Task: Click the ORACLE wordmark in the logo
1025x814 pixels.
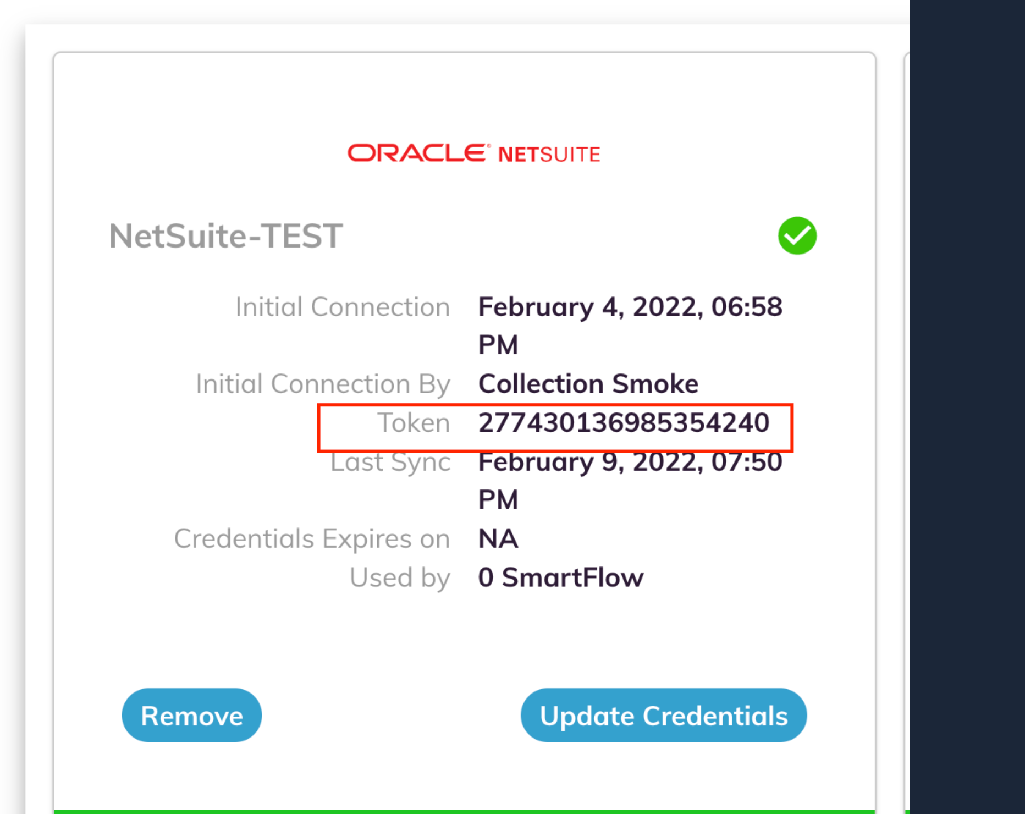Action: click(x=417, y=153)
